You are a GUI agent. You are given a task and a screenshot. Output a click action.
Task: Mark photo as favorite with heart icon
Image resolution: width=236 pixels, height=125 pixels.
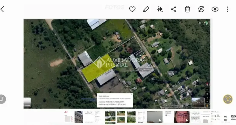pyautogui.click(x=132, y=9)
